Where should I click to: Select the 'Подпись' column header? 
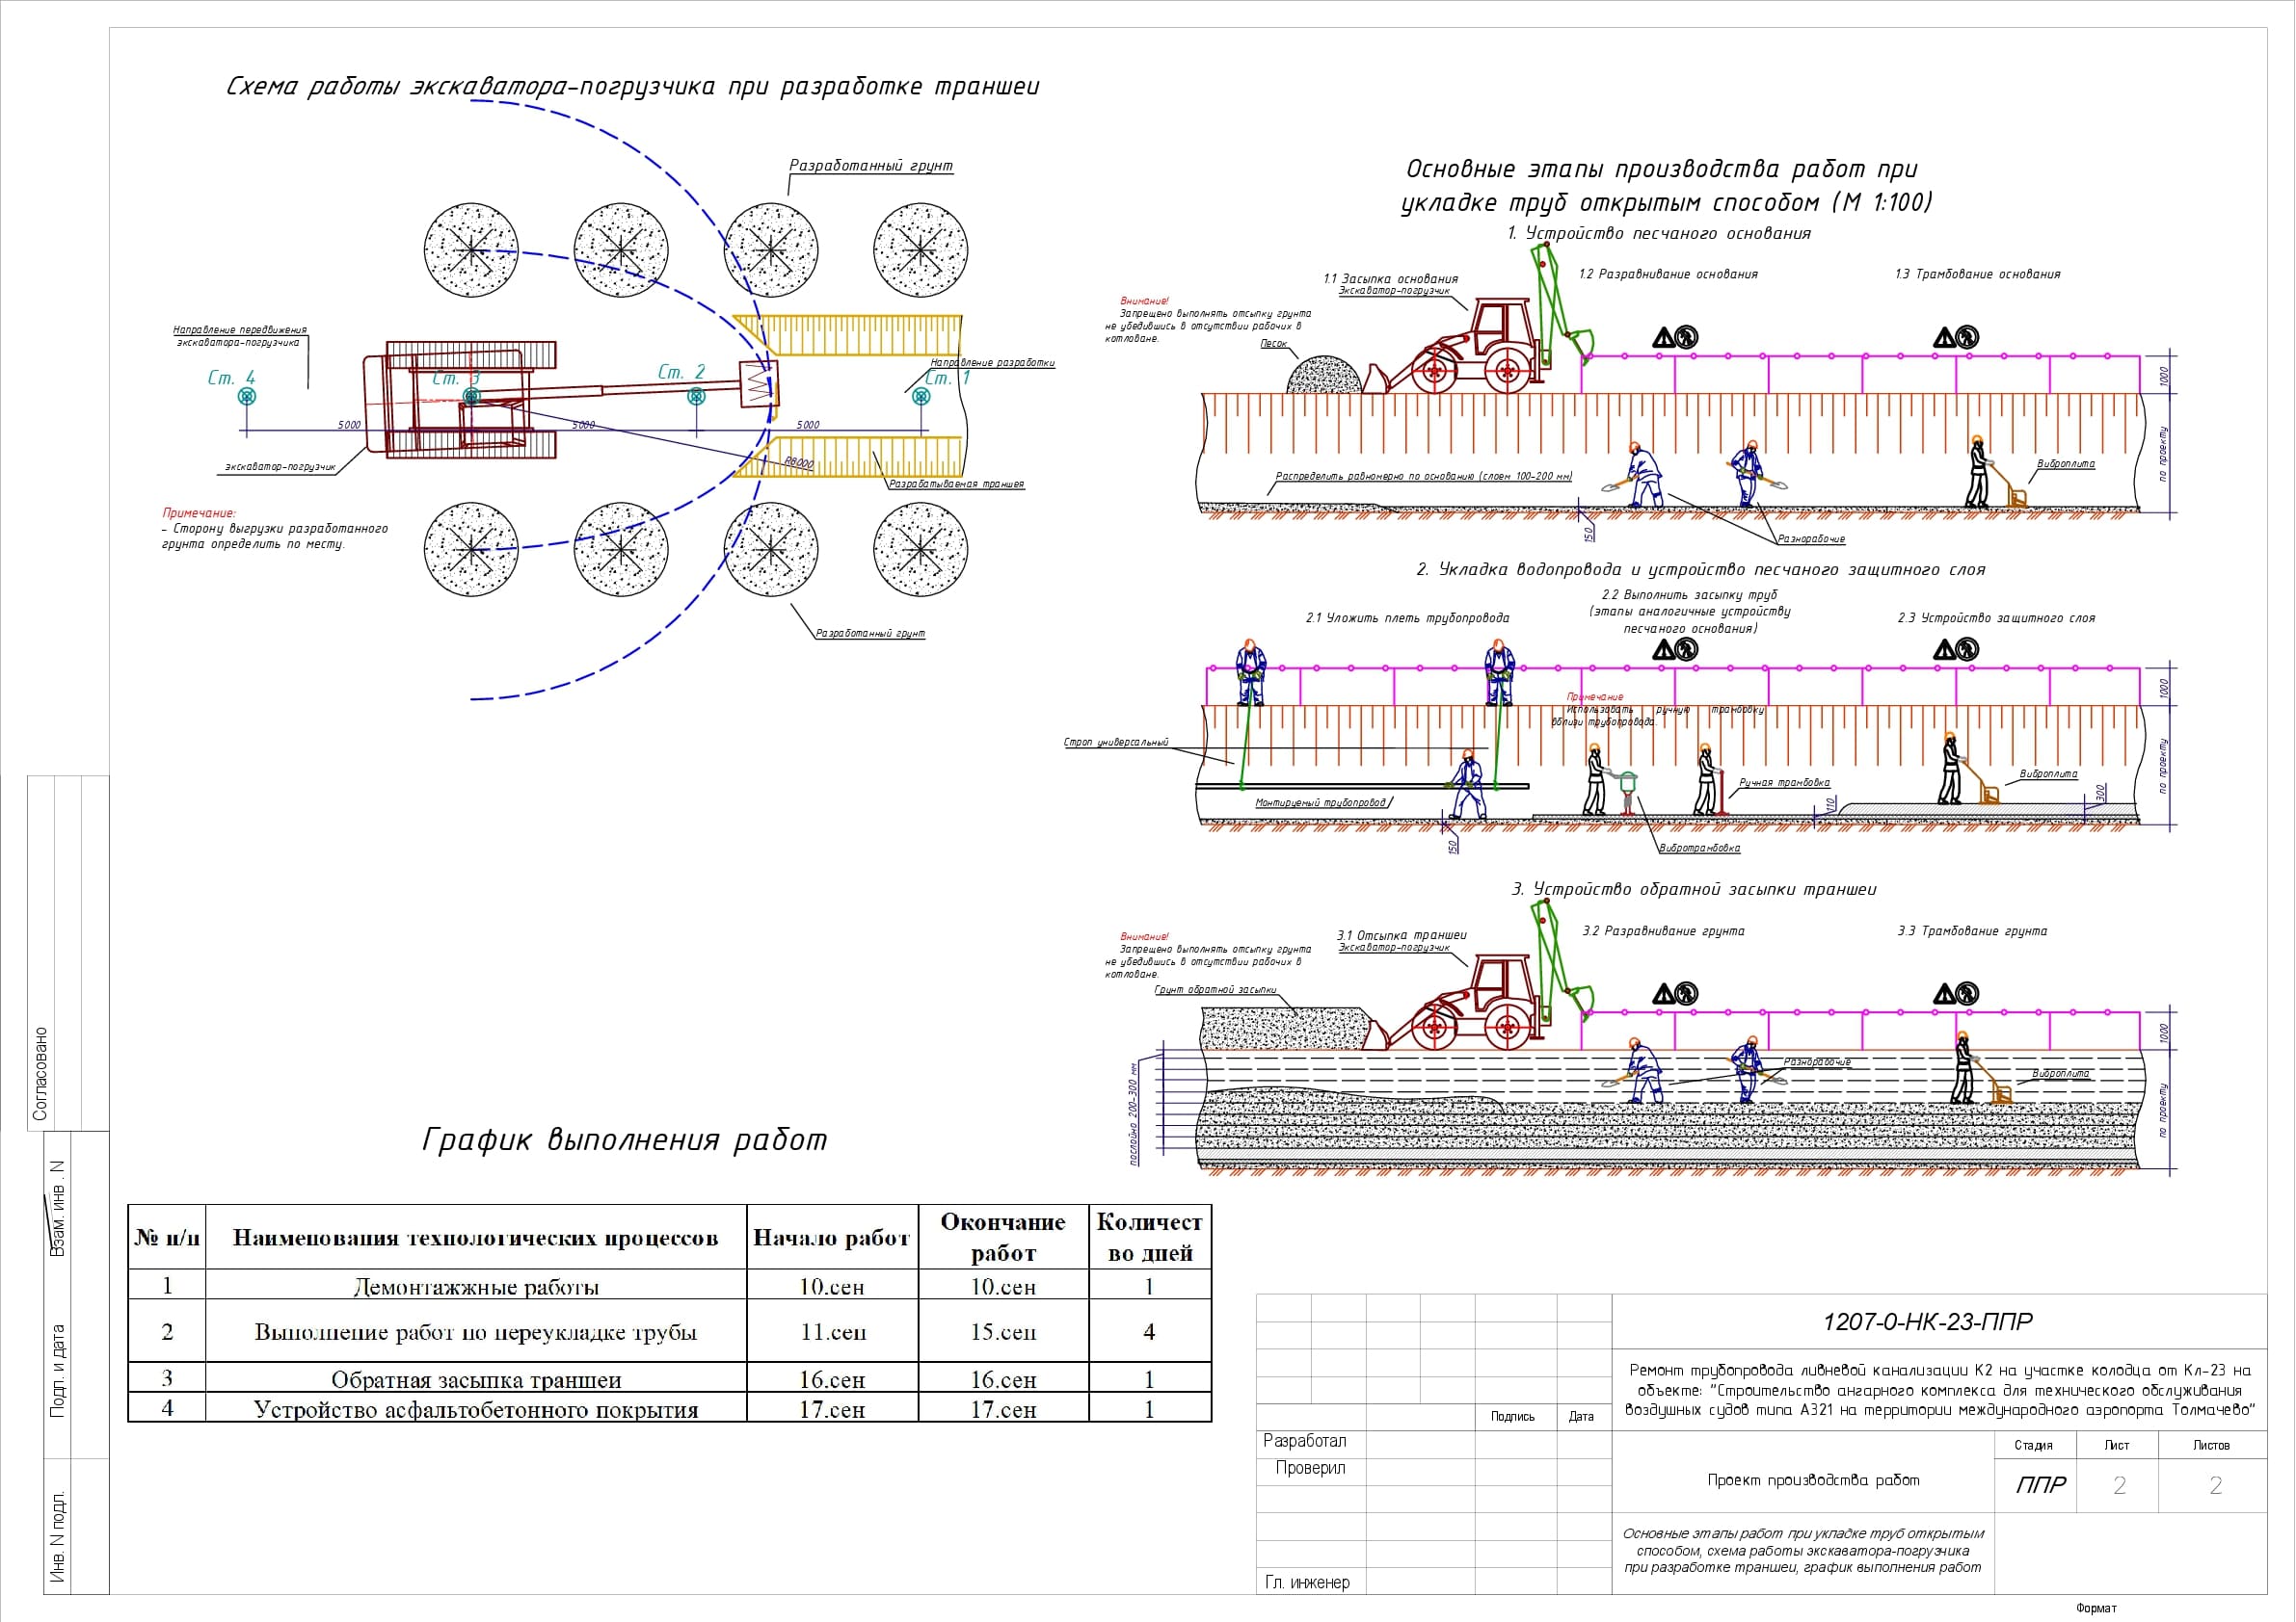tap(1512, 1416)
